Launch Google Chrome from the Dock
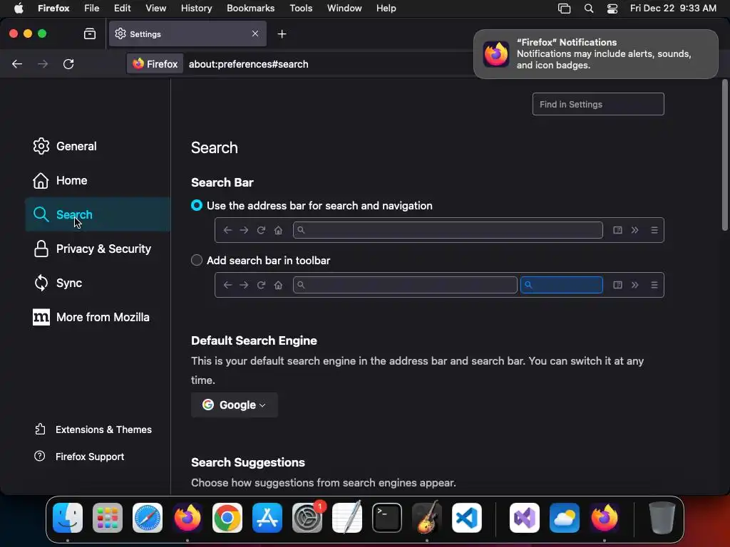This screenshot has width=730, height=547. [227, 518]
